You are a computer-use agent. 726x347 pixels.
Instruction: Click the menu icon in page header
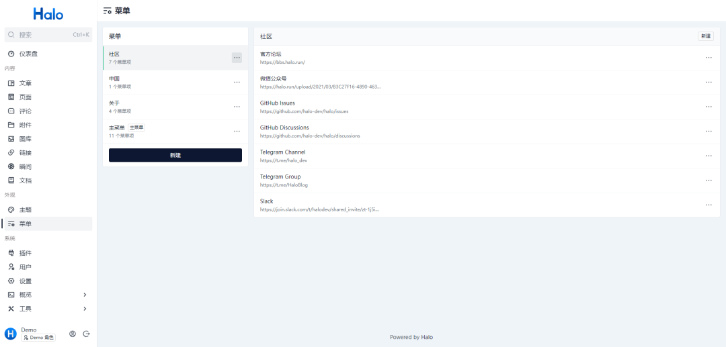pyautogui.click(x=108, y=11)
